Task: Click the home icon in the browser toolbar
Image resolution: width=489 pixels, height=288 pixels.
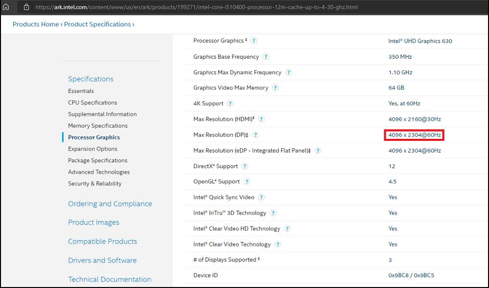Action: pos(6,7)
